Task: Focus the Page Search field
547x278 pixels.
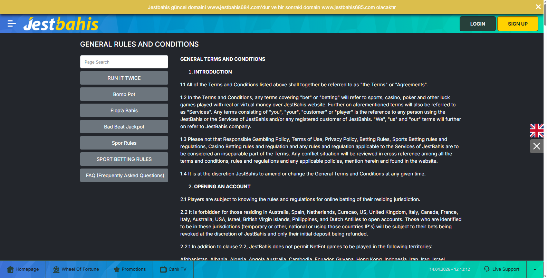Action: coord(124,62)
